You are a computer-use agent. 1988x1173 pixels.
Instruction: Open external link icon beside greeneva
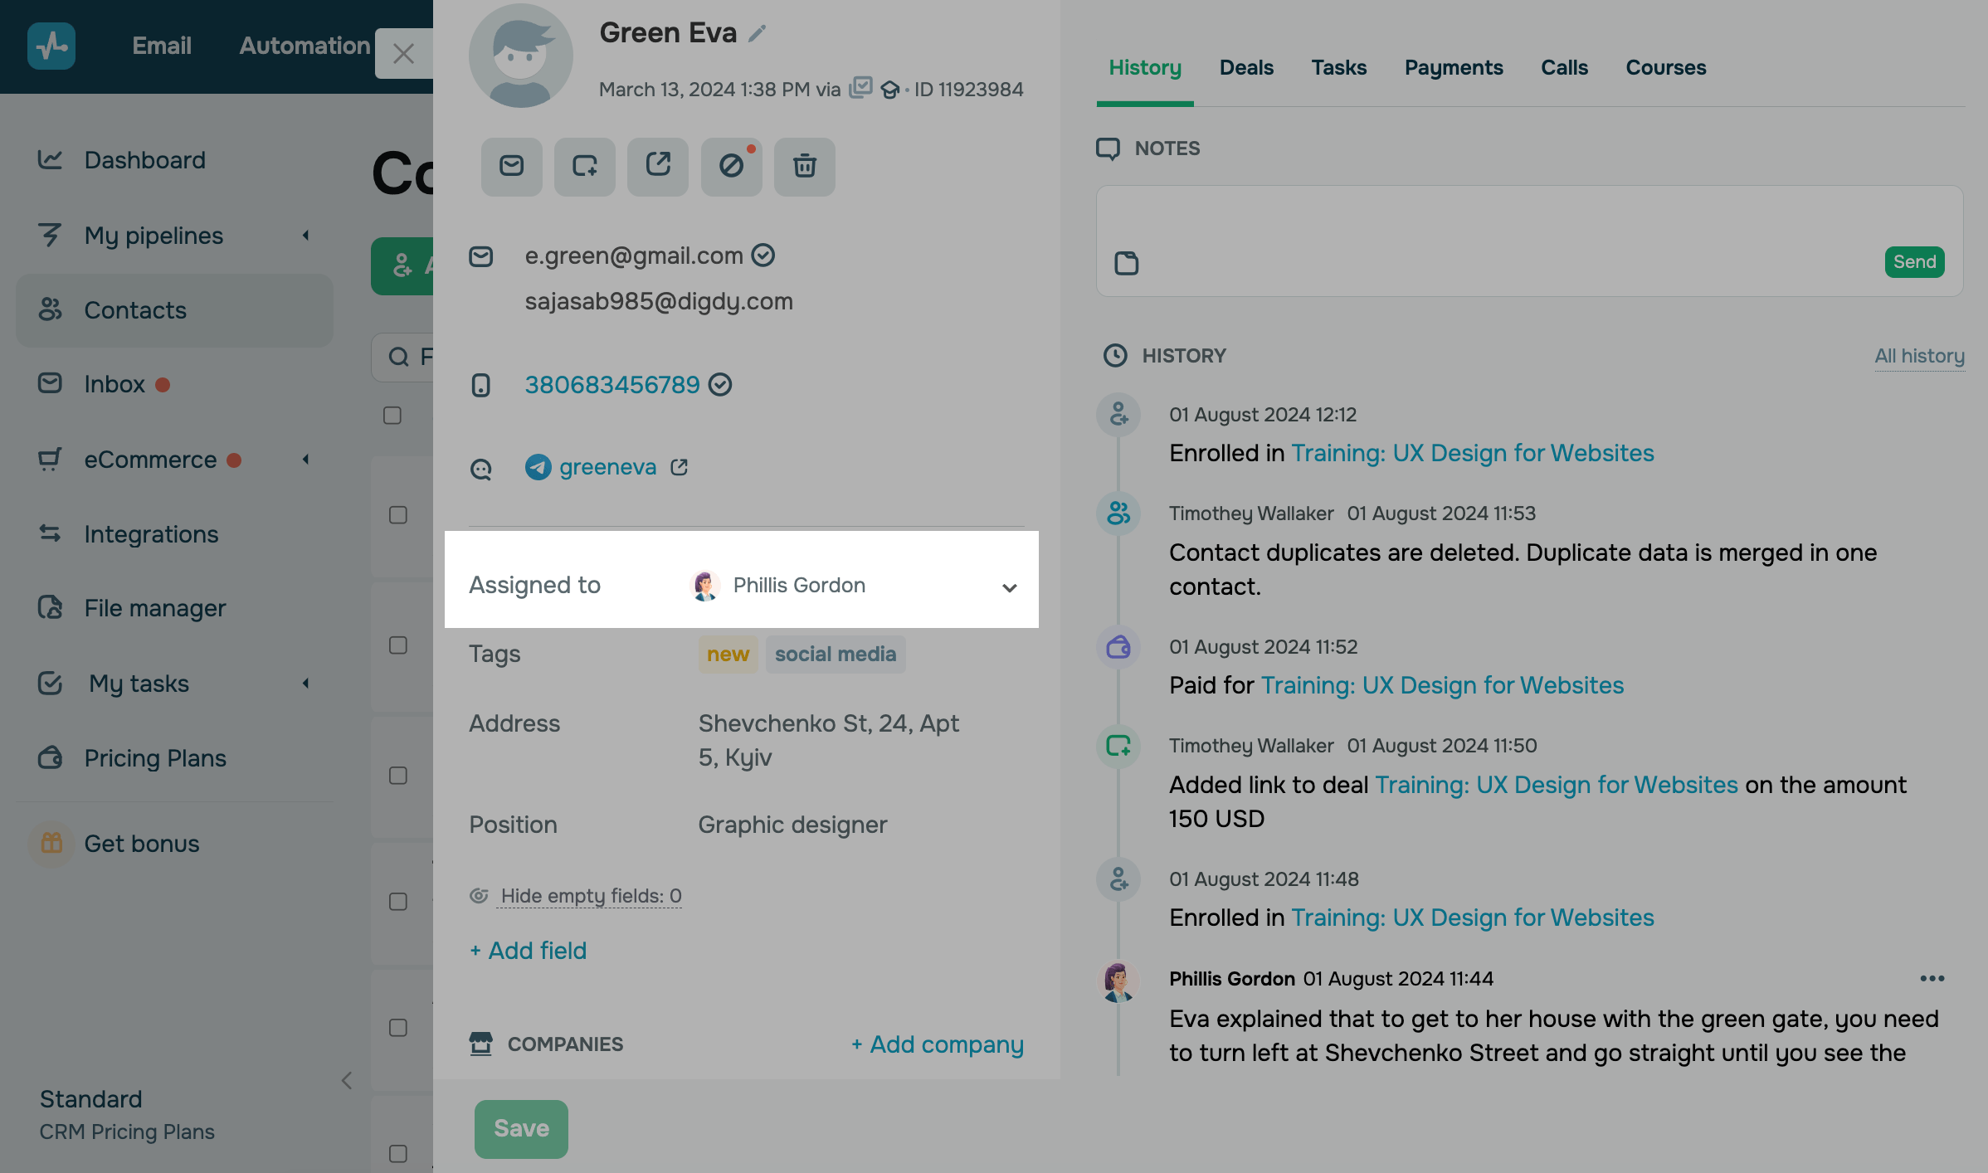coord(679,468)
